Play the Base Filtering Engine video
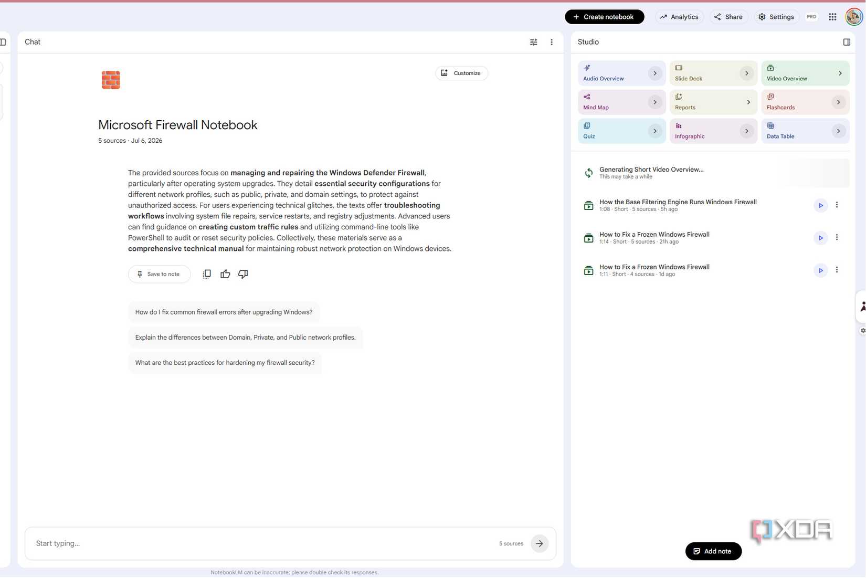Viewport: 866px width, 578px height. coord(820,205)
